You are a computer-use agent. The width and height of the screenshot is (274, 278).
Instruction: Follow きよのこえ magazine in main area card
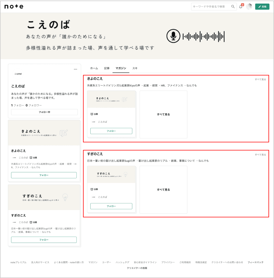point(111,131)
